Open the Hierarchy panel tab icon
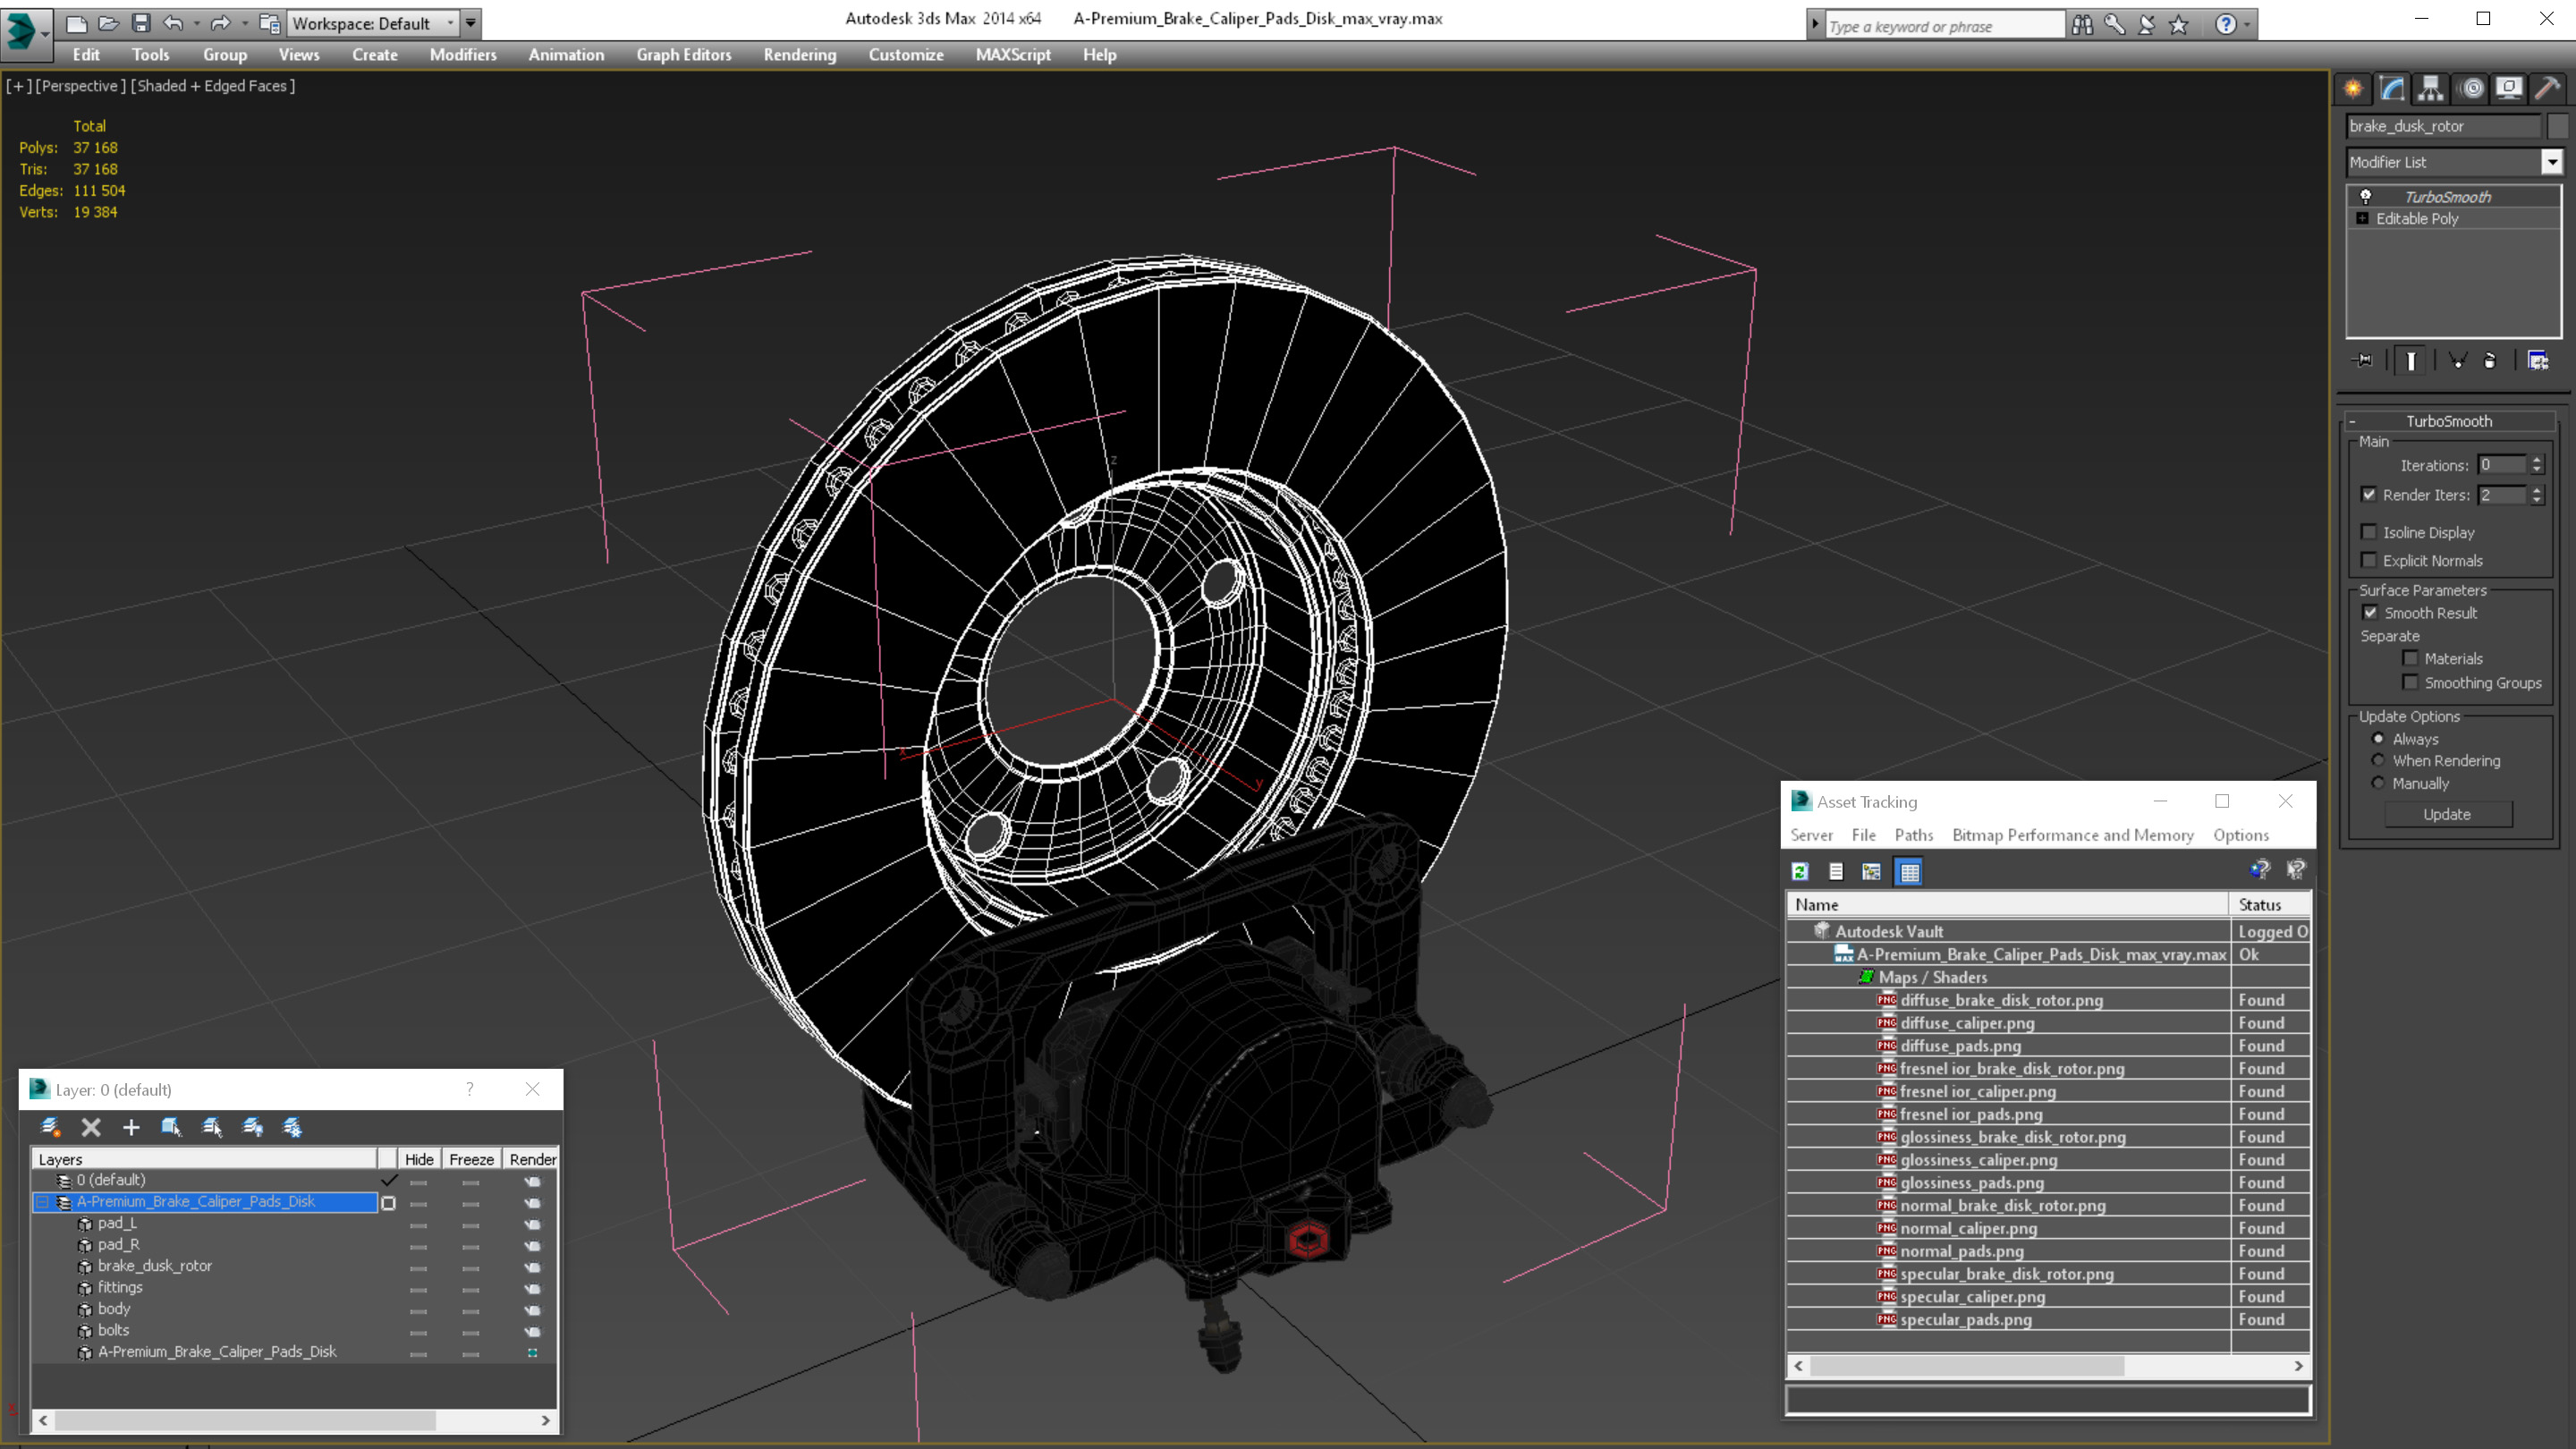The image size is (2576, 1449). (x=2430, y=89)
